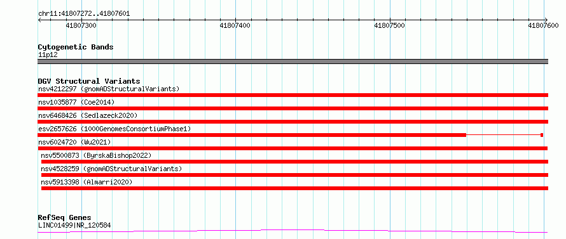Click variant label nsv5913398 (Almarri2020)
The image size is (566, 239).
coord(86,182)
